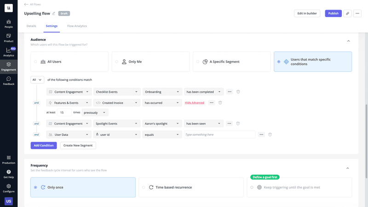Open the All conditions match dropdown

coord(37,80)
